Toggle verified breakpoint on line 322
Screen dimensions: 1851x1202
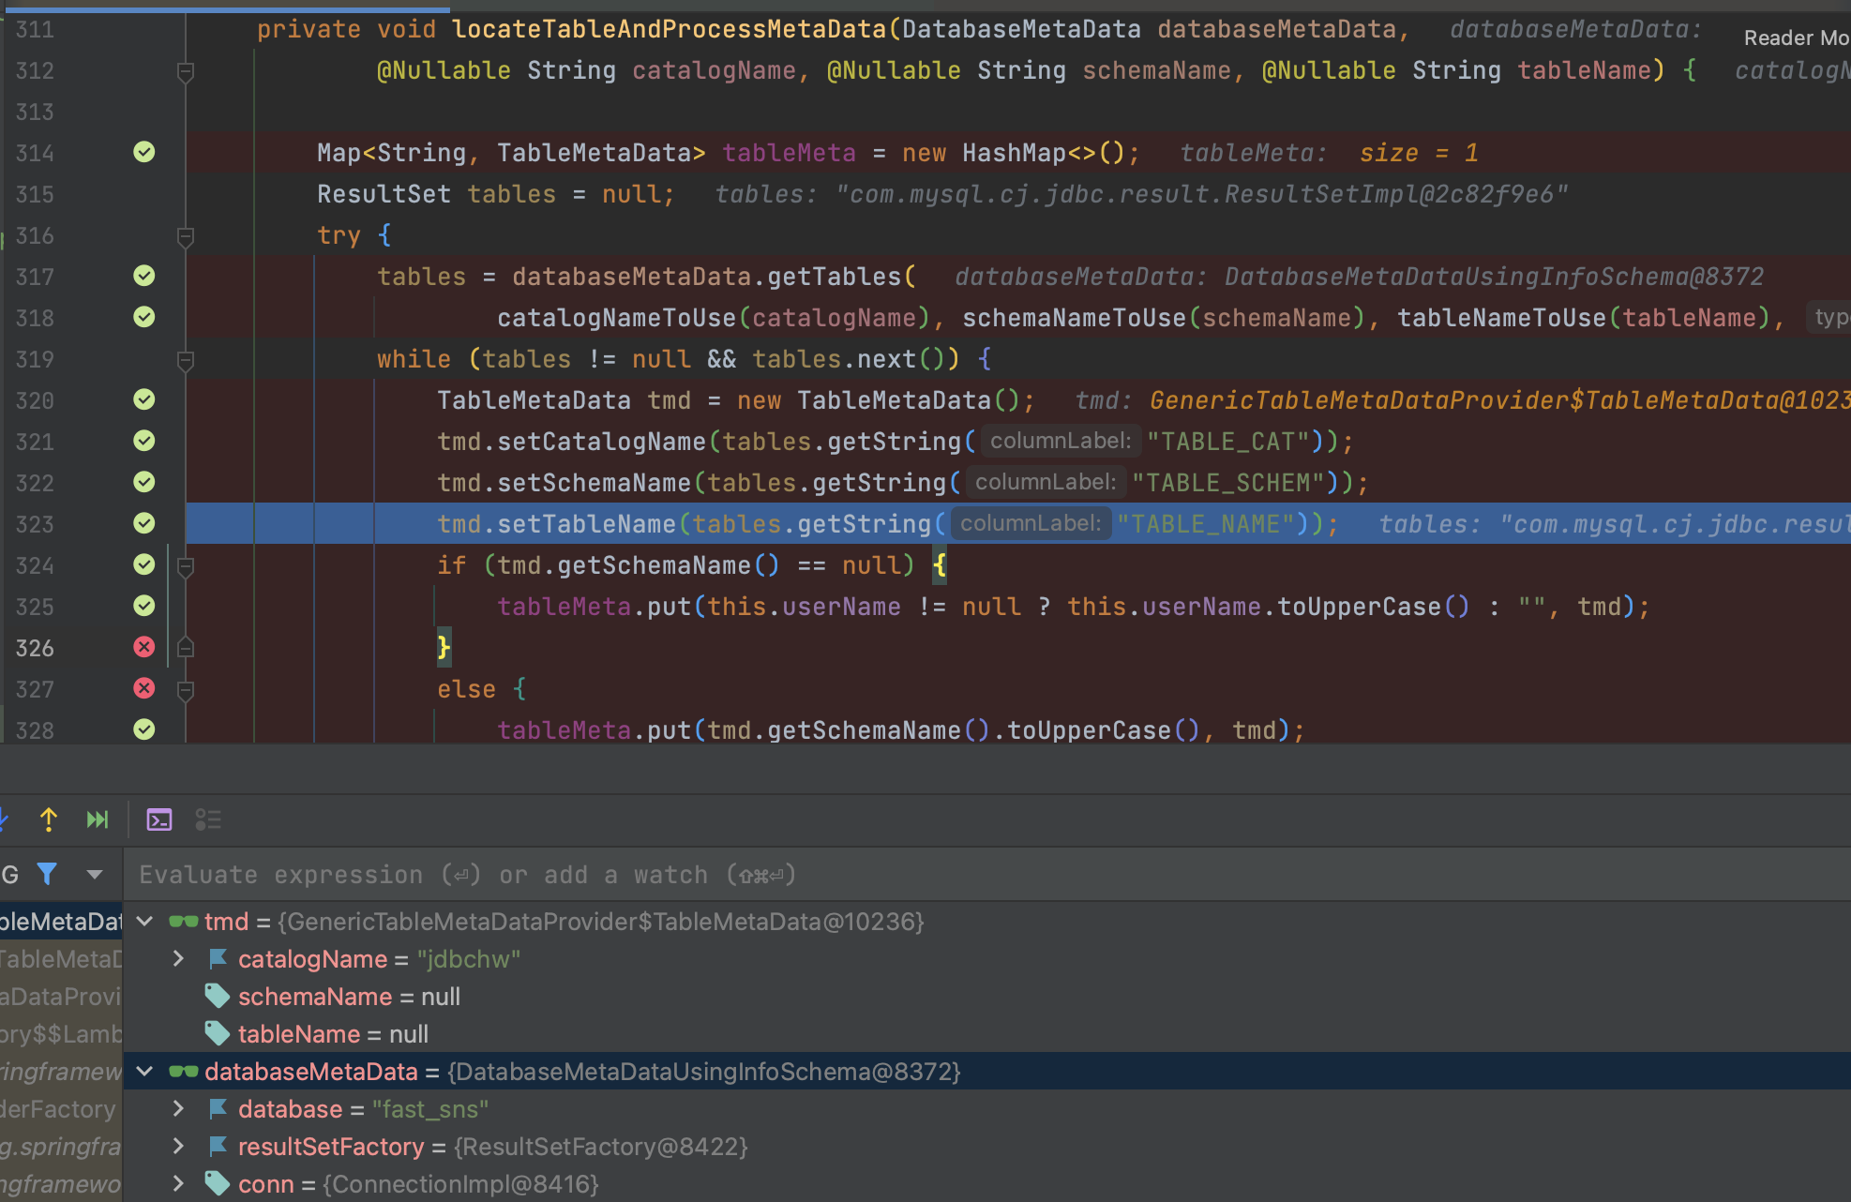pyautogui.click(x=143, y=482)
